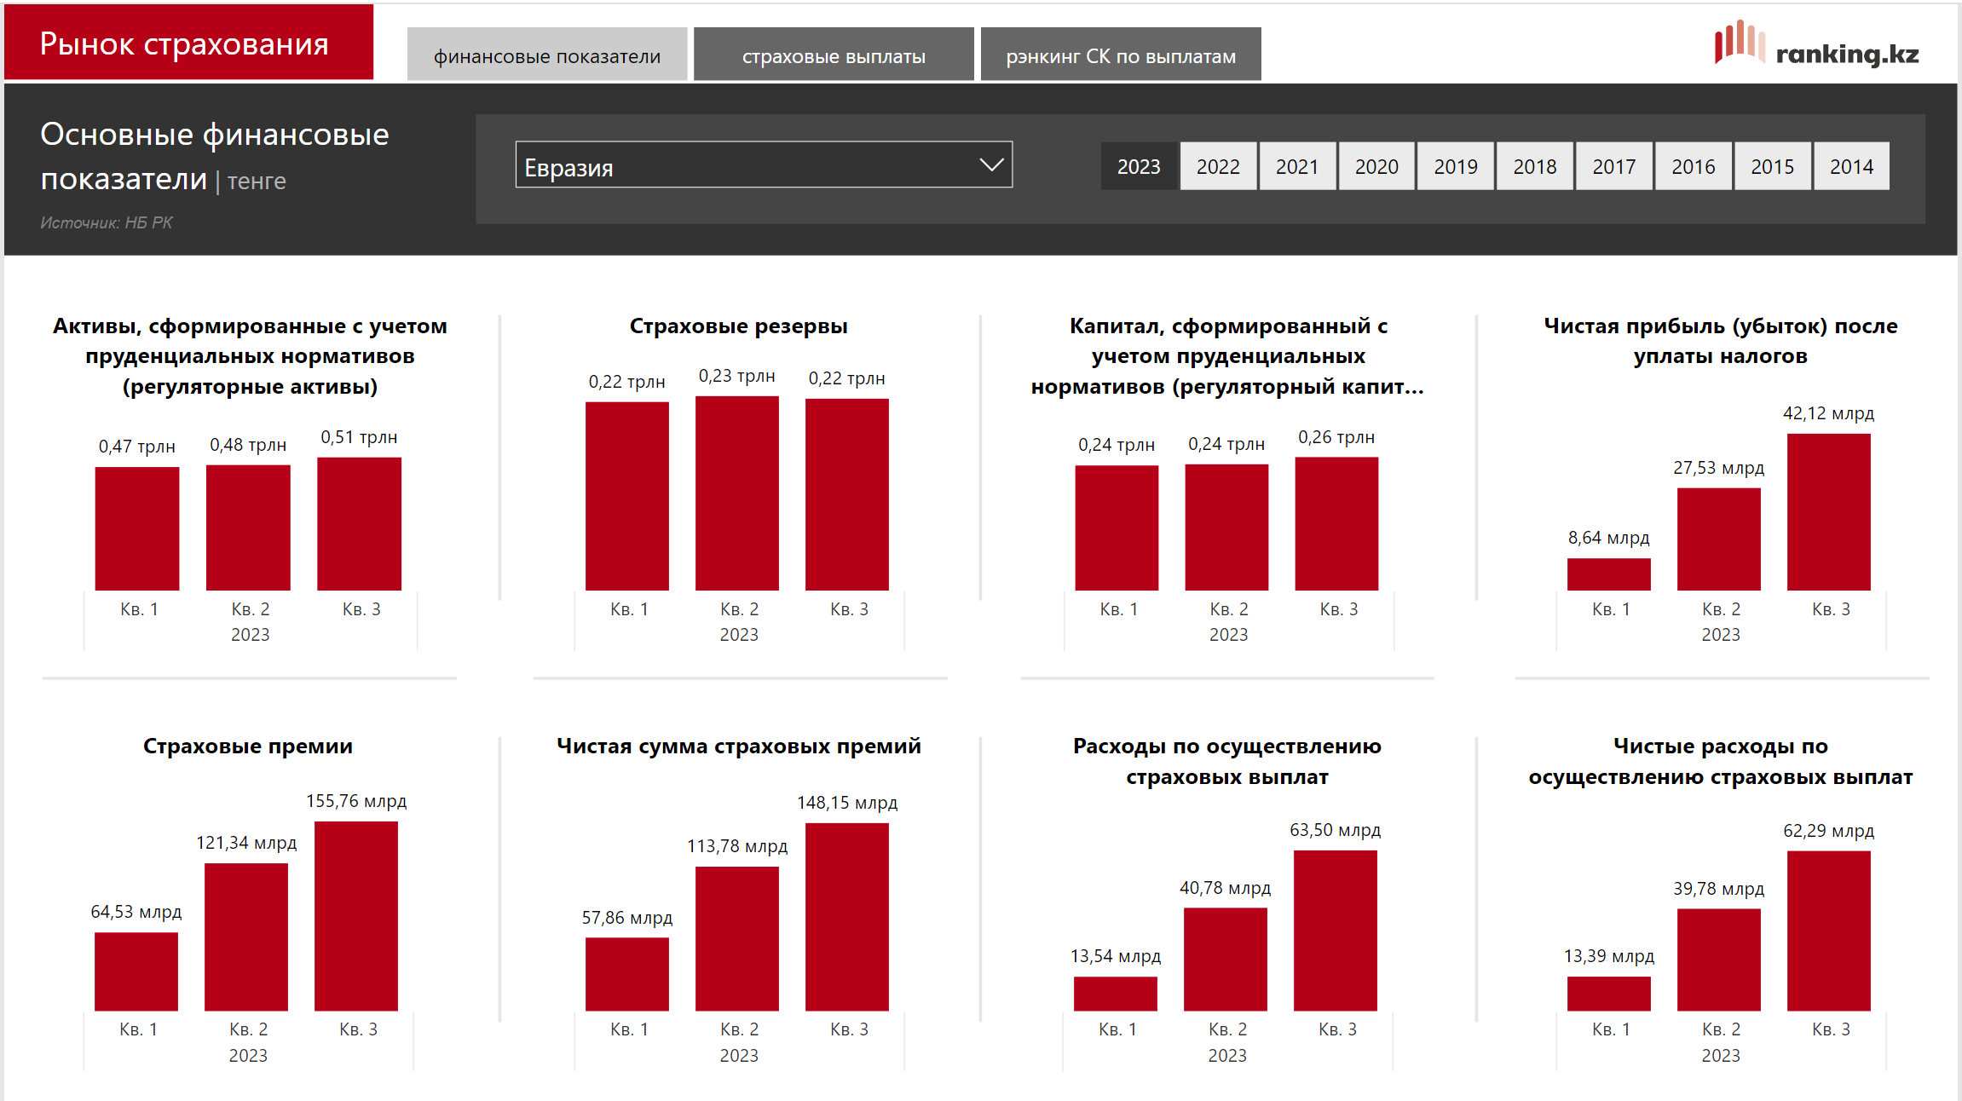
Task: Click the Страховые резервы chart title
Action: pyautogui.click(x=738, y=326)
